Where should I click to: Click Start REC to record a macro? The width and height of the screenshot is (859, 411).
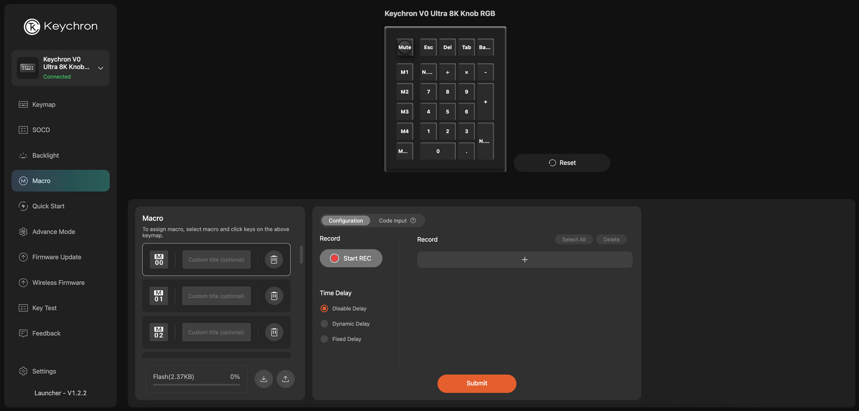pyautogui.click(x=350, y=258)
